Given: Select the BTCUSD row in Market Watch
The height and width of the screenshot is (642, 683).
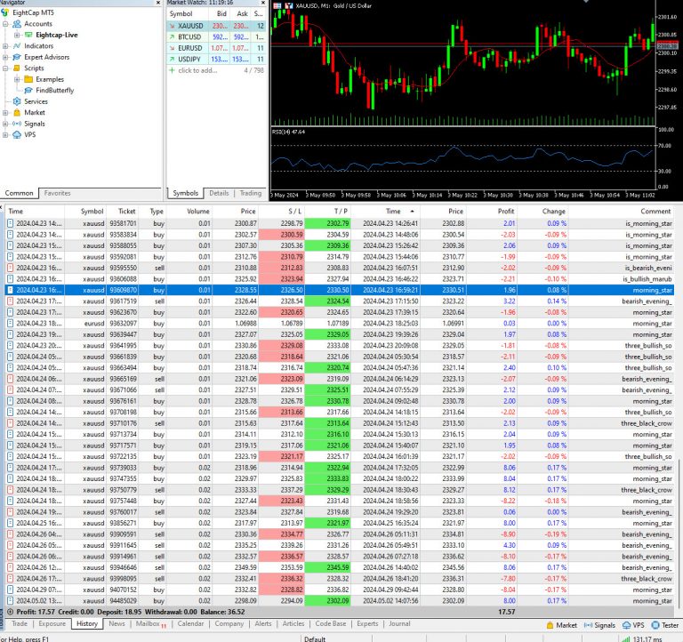Looking at the screenshot, I should 190,37.
